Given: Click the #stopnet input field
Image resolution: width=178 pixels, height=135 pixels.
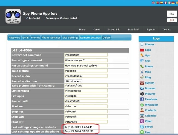Looking at the screenshot, I should click(x=86, y=111).
